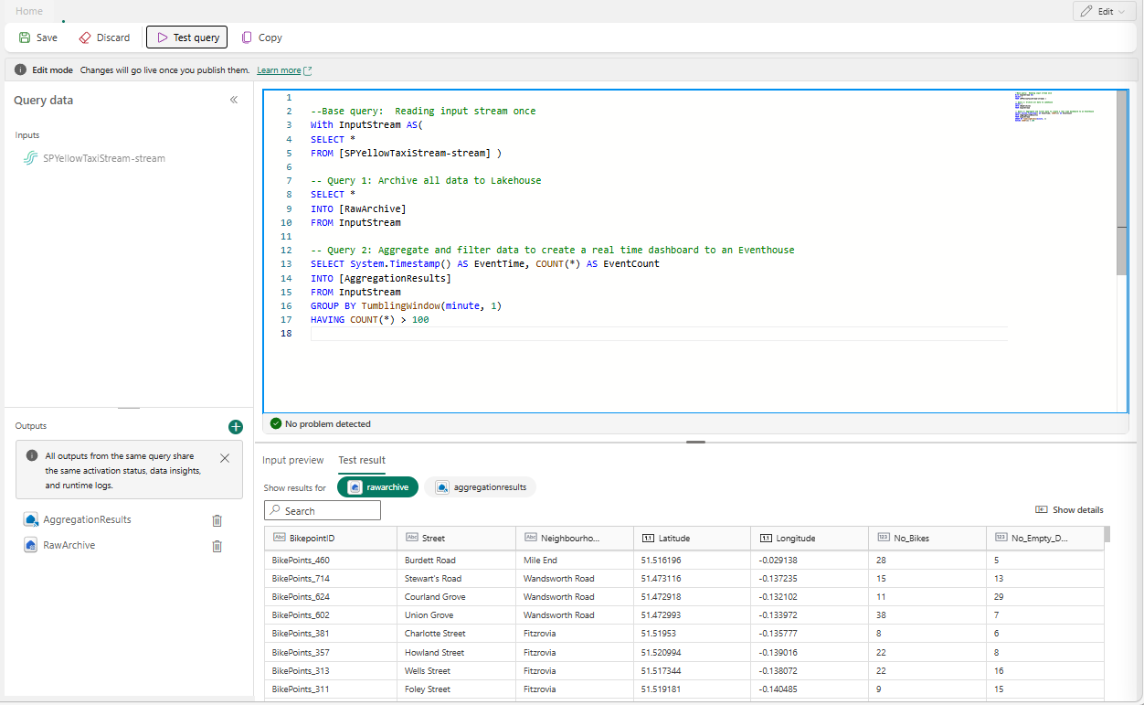Click the Latitude column header

point(674,538)
